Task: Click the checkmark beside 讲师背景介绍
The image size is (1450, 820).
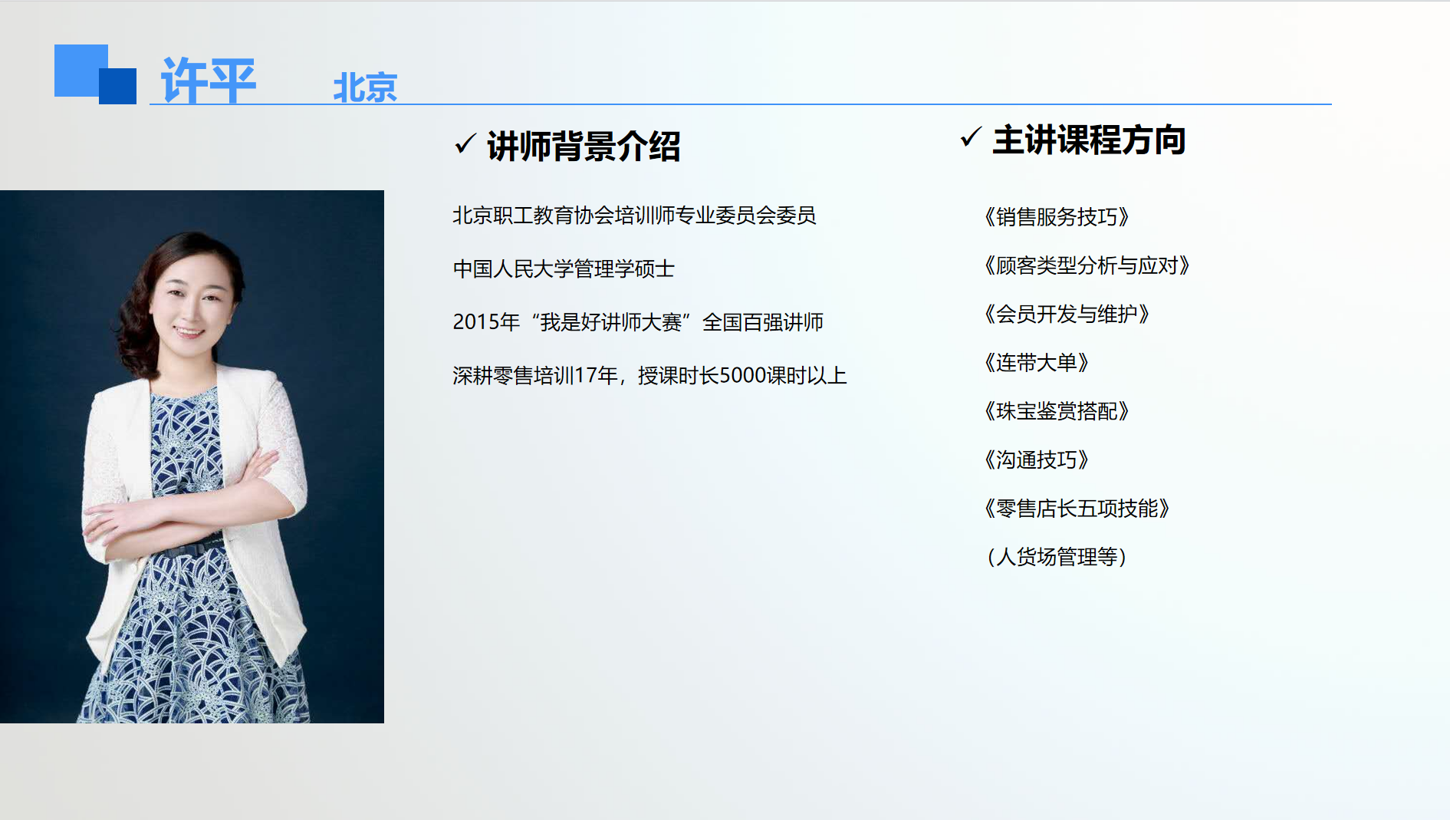Action: (465, 143)
